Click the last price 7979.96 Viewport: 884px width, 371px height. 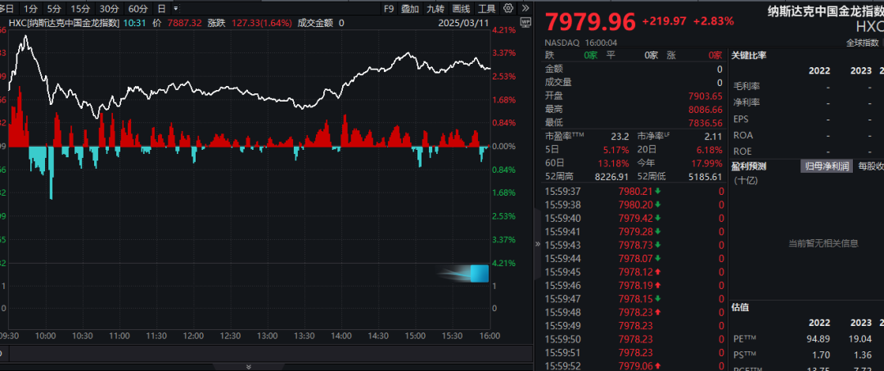point(590,22)
